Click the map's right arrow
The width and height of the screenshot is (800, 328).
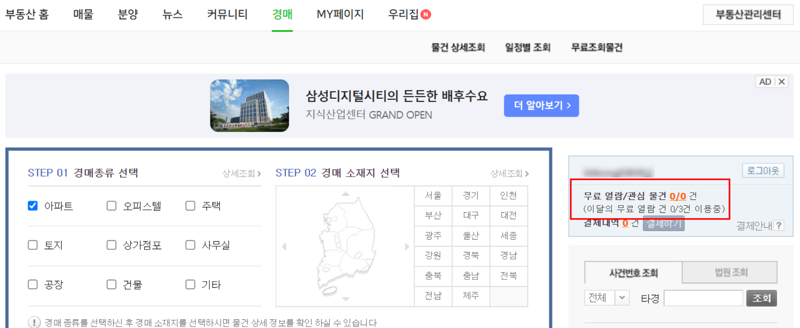406,246
